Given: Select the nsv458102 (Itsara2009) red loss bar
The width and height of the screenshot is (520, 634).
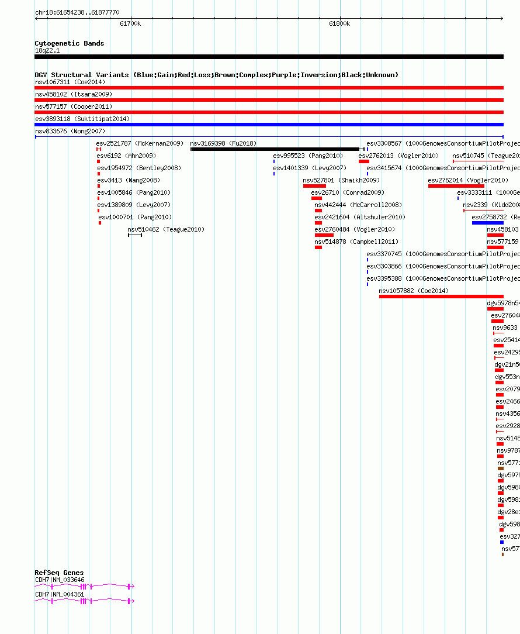Looking at the screenshot, I should coord(269,100).
